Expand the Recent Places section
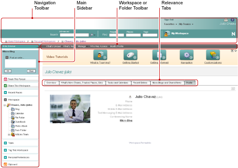The width and height of the screenshot is (238, 168). click(5, 92)
